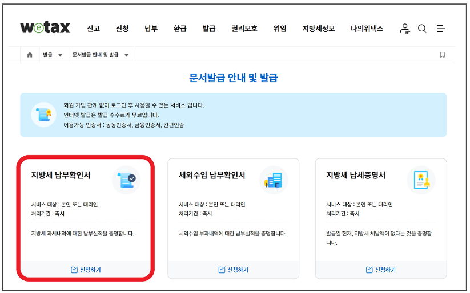
Task: Click the 지방세 납세증명서 certificate icon
Action: tap(421, 180)
